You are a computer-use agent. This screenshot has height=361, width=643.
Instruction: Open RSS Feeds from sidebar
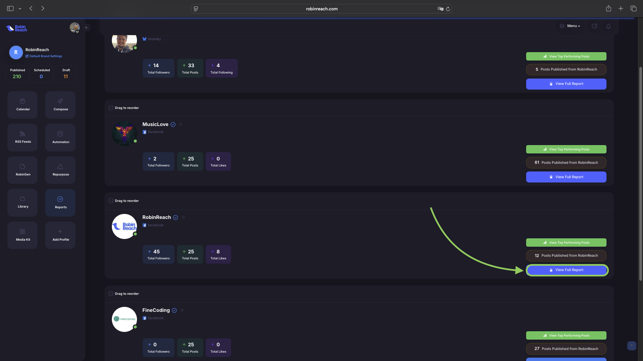(22, 137)
